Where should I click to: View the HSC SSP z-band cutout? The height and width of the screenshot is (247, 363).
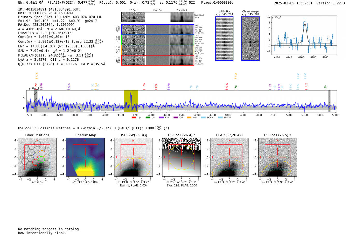(x=277, y=157)
